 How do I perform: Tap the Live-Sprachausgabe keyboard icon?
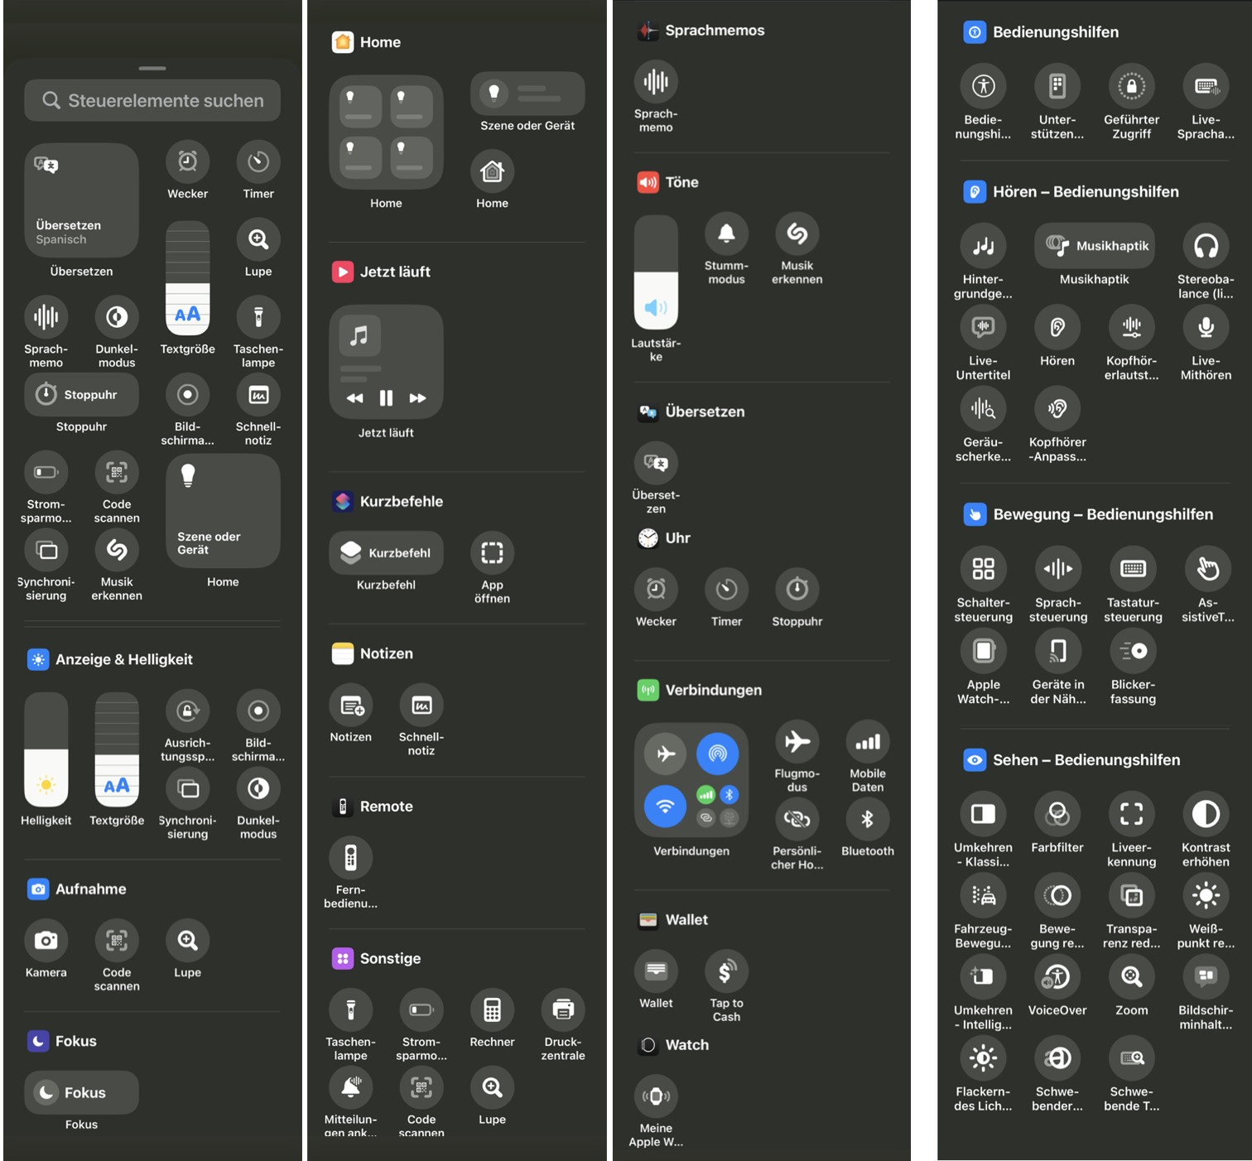point(1206,86)
